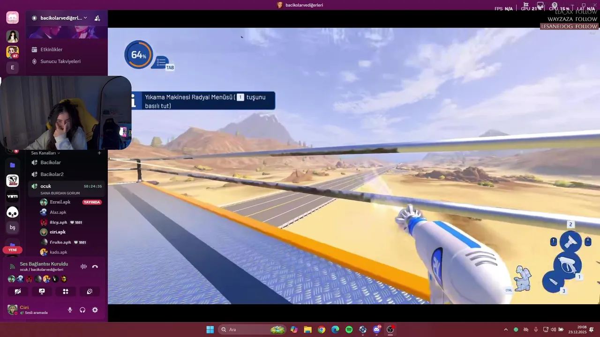Image resolution: width=600 pixels, height=337 pixels.
Task: Open File Explorer from taskbar
Action: [307, 330]
